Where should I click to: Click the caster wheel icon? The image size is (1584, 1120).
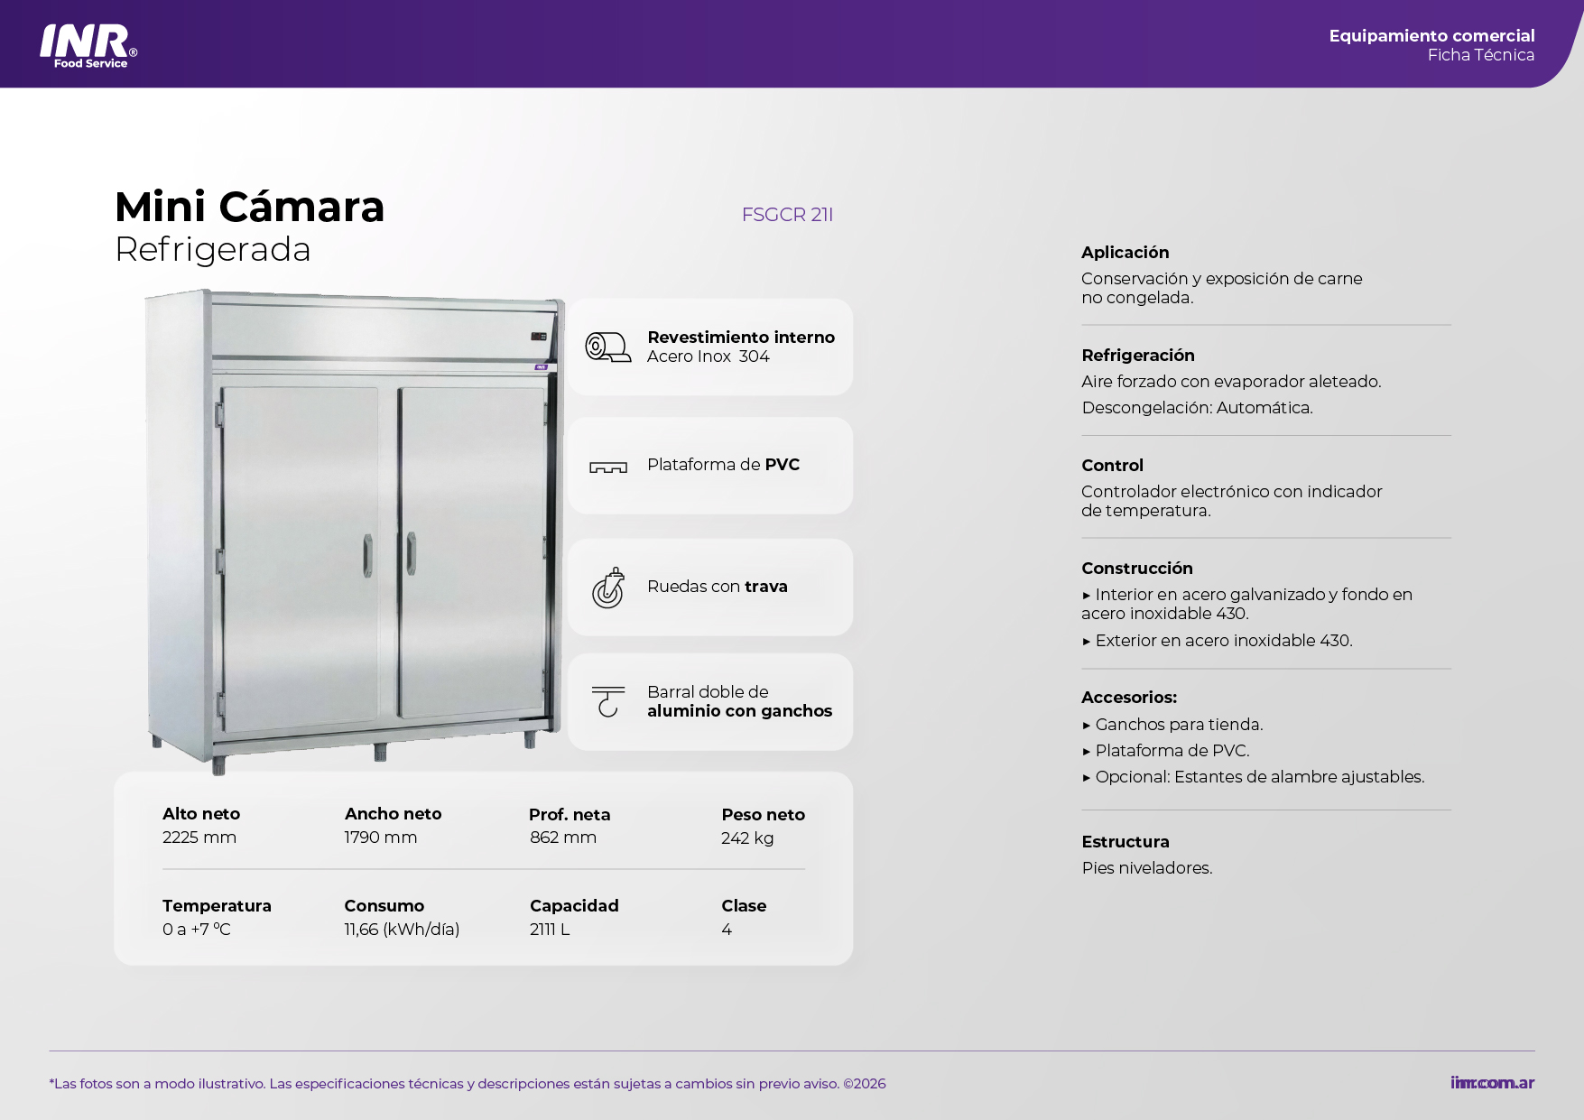pyautogui.click(x=607, y=588)
